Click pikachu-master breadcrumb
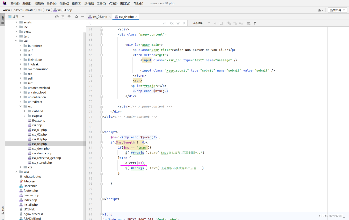This screenshot has height=220, width=349. pyautogui.click(x=24, y=10)
